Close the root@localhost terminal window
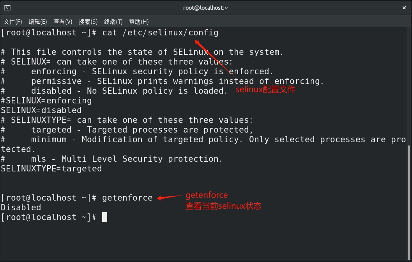This screenshot has height=262, width=412. click(404, 8)
